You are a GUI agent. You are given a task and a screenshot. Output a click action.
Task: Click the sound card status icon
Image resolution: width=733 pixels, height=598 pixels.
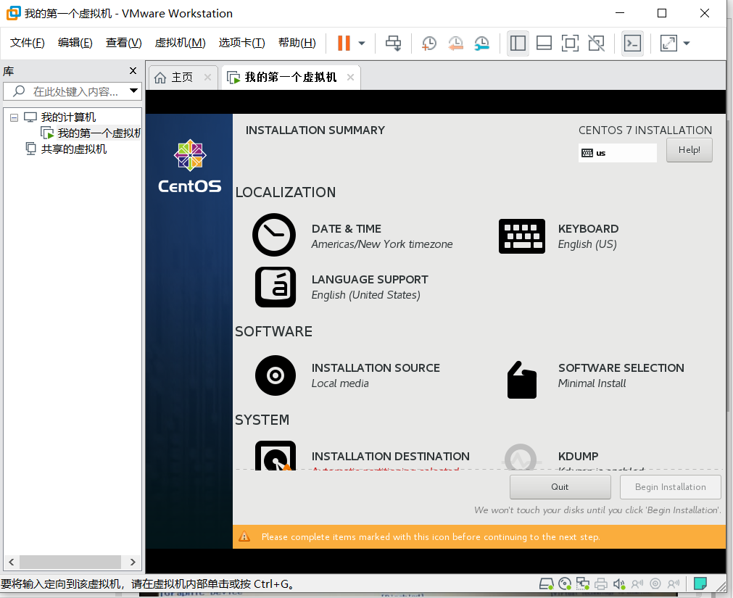point(619,584)
